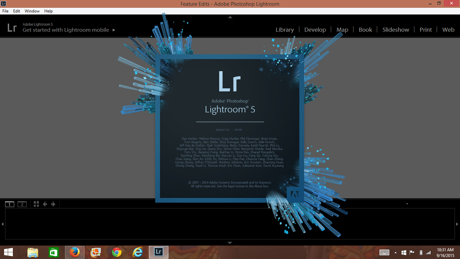460x259 pixels.
Task: Select the Web module
Action: pyautogui.click(x=448, y=30)
